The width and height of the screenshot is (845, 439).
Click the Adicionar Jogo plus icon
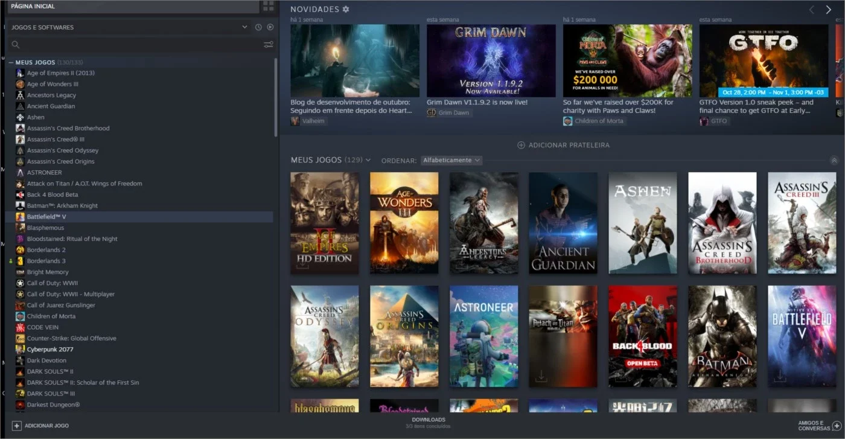[x=17, y=426]
